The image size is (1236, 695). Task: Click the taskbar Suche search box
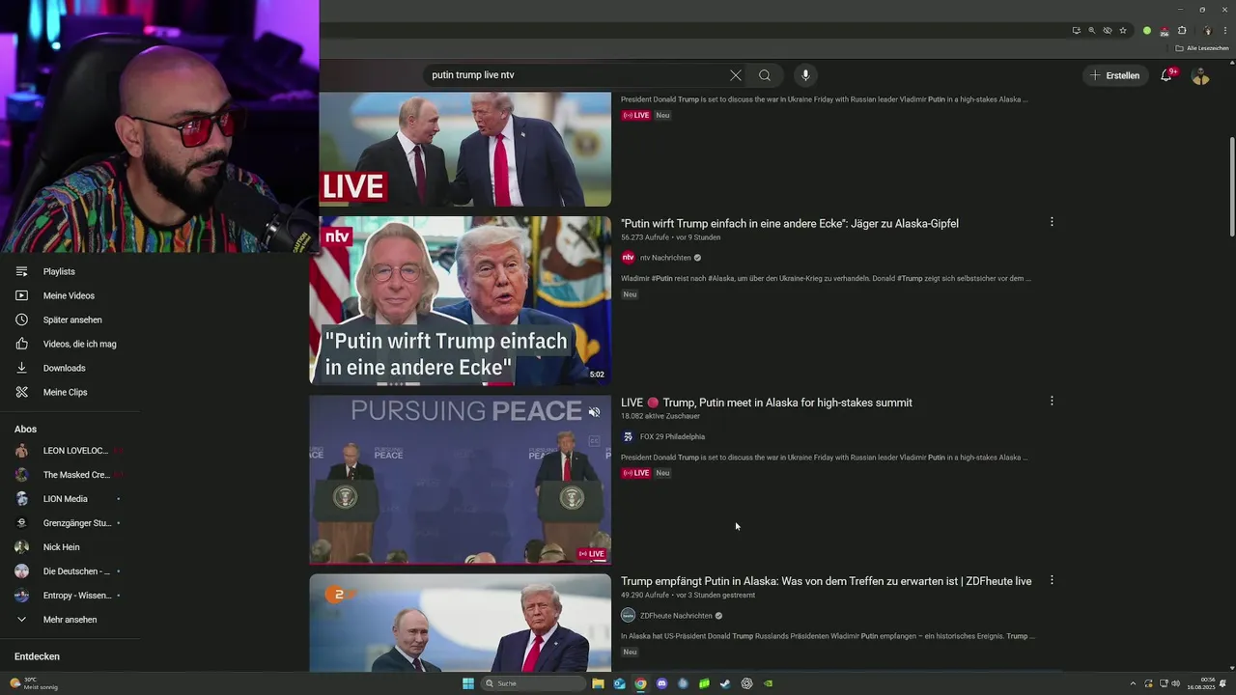tap(534, 683)
